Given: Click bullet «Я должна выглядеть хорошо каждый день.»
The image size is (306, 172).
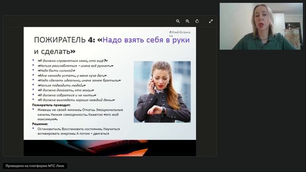Looking at the screenshot, I should click(x=76, y=100).
